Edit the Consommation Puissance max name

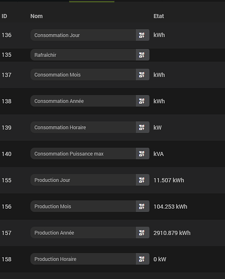tap(83, 153)
